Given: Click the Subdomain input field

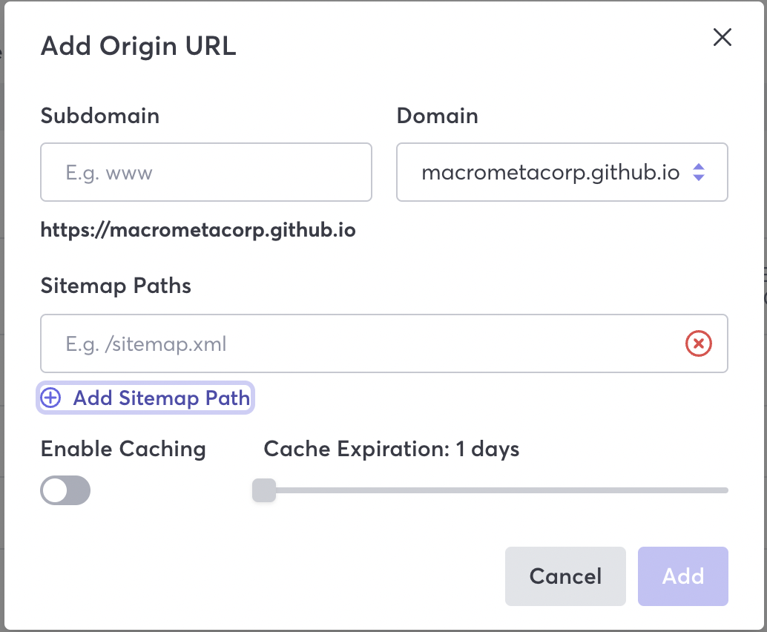Looking at the screenshot, I should [206, 172].
